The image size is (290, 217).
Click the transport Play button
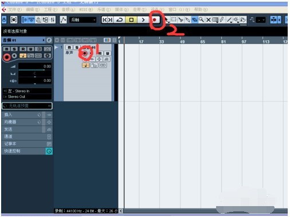pyautogui.click(x=143, y=19)
